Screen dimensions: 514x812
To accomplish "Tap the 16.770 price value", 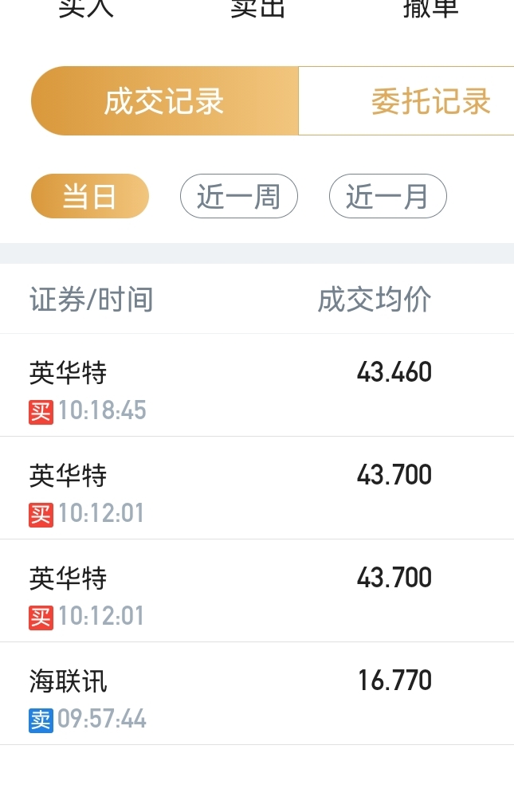I will coord(394,681).
